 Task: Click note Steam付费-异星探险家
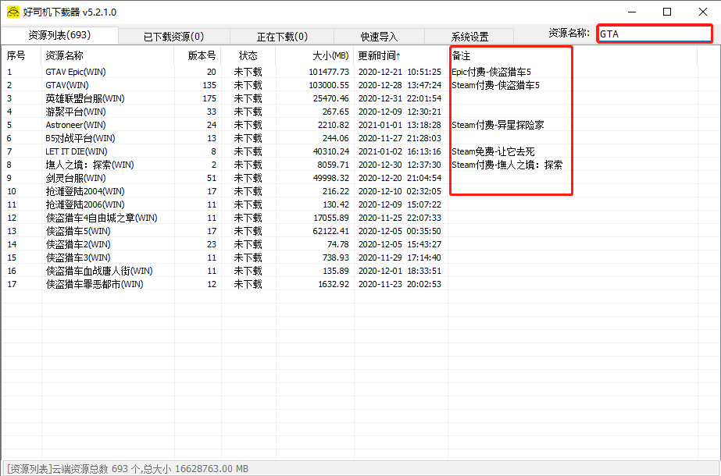pos(498,125)
